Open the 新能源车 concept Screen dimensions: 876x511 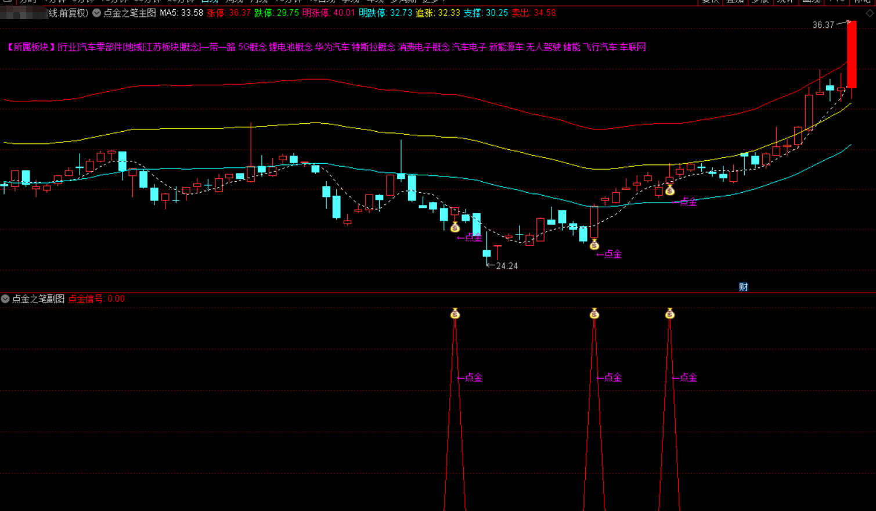click(506, 47)
